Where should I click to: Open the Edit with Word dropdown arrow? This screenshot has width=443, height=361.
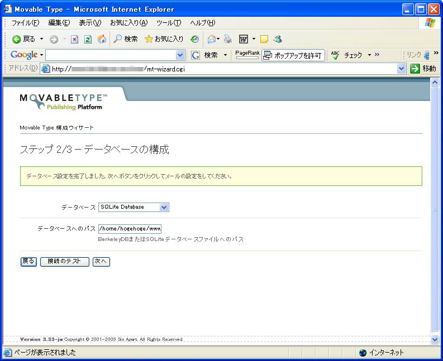[254, 39]
